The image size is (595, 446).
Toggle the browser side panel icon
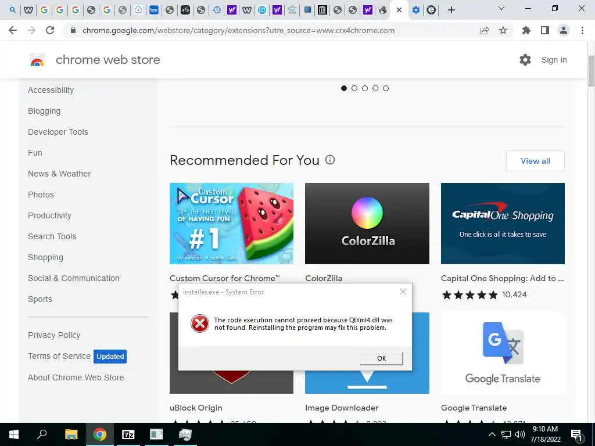pos(545,30)
